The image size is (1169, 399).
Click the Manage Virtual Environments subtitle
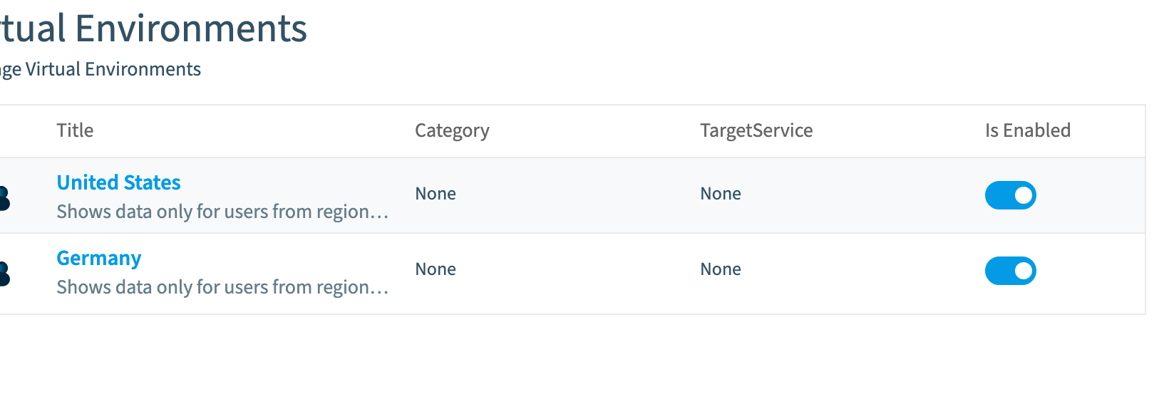coord(101,69)
